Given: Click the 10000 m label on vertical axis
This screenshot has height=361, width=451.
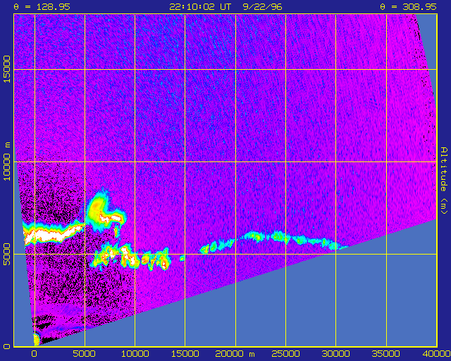Looking at the screenshot, I should pos(6,161).
